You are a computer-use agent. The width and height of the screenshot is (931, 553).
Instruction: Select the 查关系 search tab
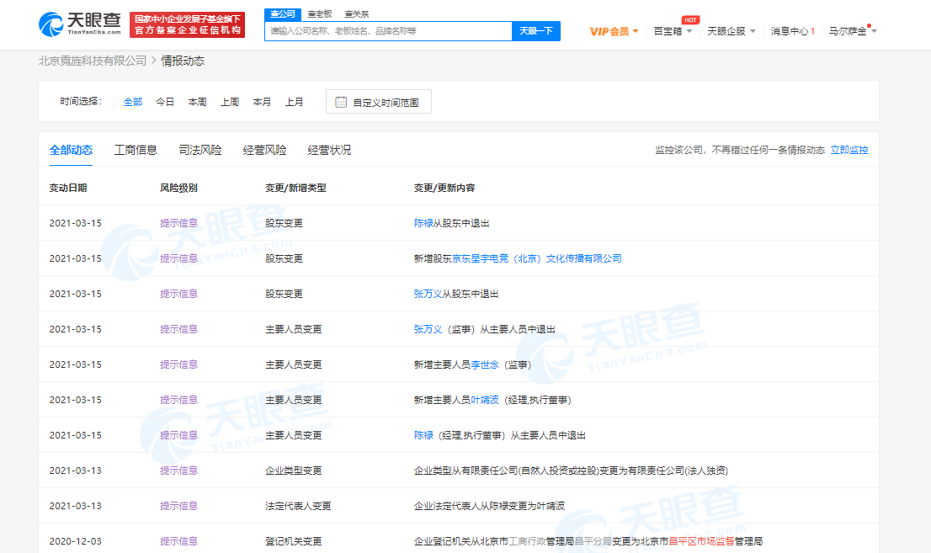(x=356, y=13)
